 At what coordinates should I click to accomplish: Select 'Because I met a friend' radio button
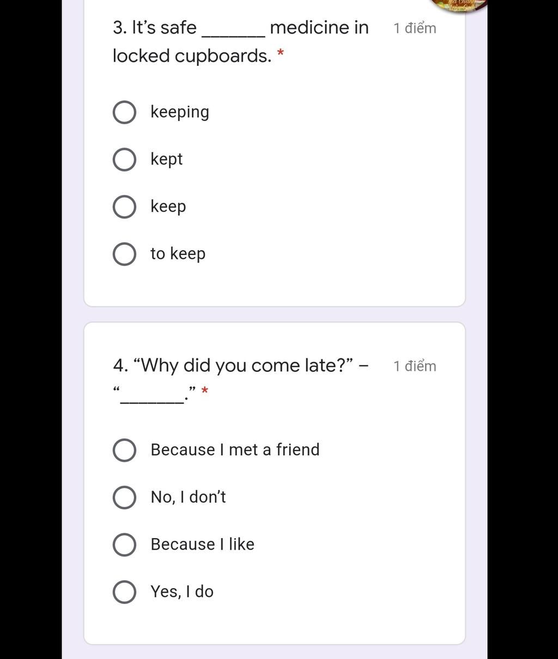tap(124, 450)
